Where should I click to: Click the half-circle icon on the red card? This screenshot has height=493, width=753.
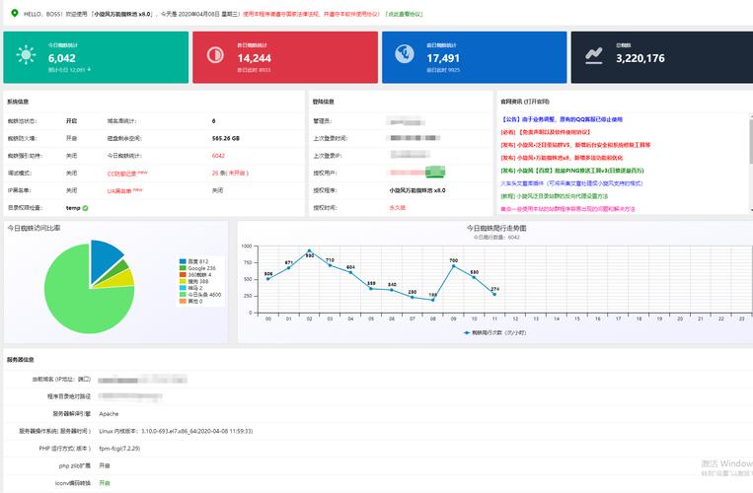click(x=214, y=56)
